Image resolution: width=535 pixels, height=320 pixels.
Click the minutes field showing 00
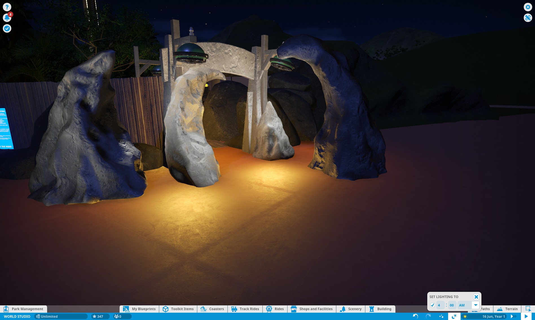[452, 305]
